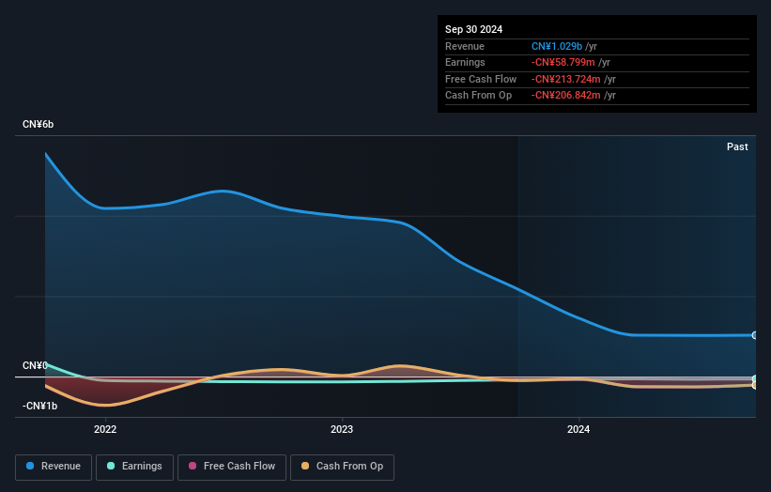Click the Earnings row label in tooltip
Screen dimensions: 771x492
(x=465, y=62)
